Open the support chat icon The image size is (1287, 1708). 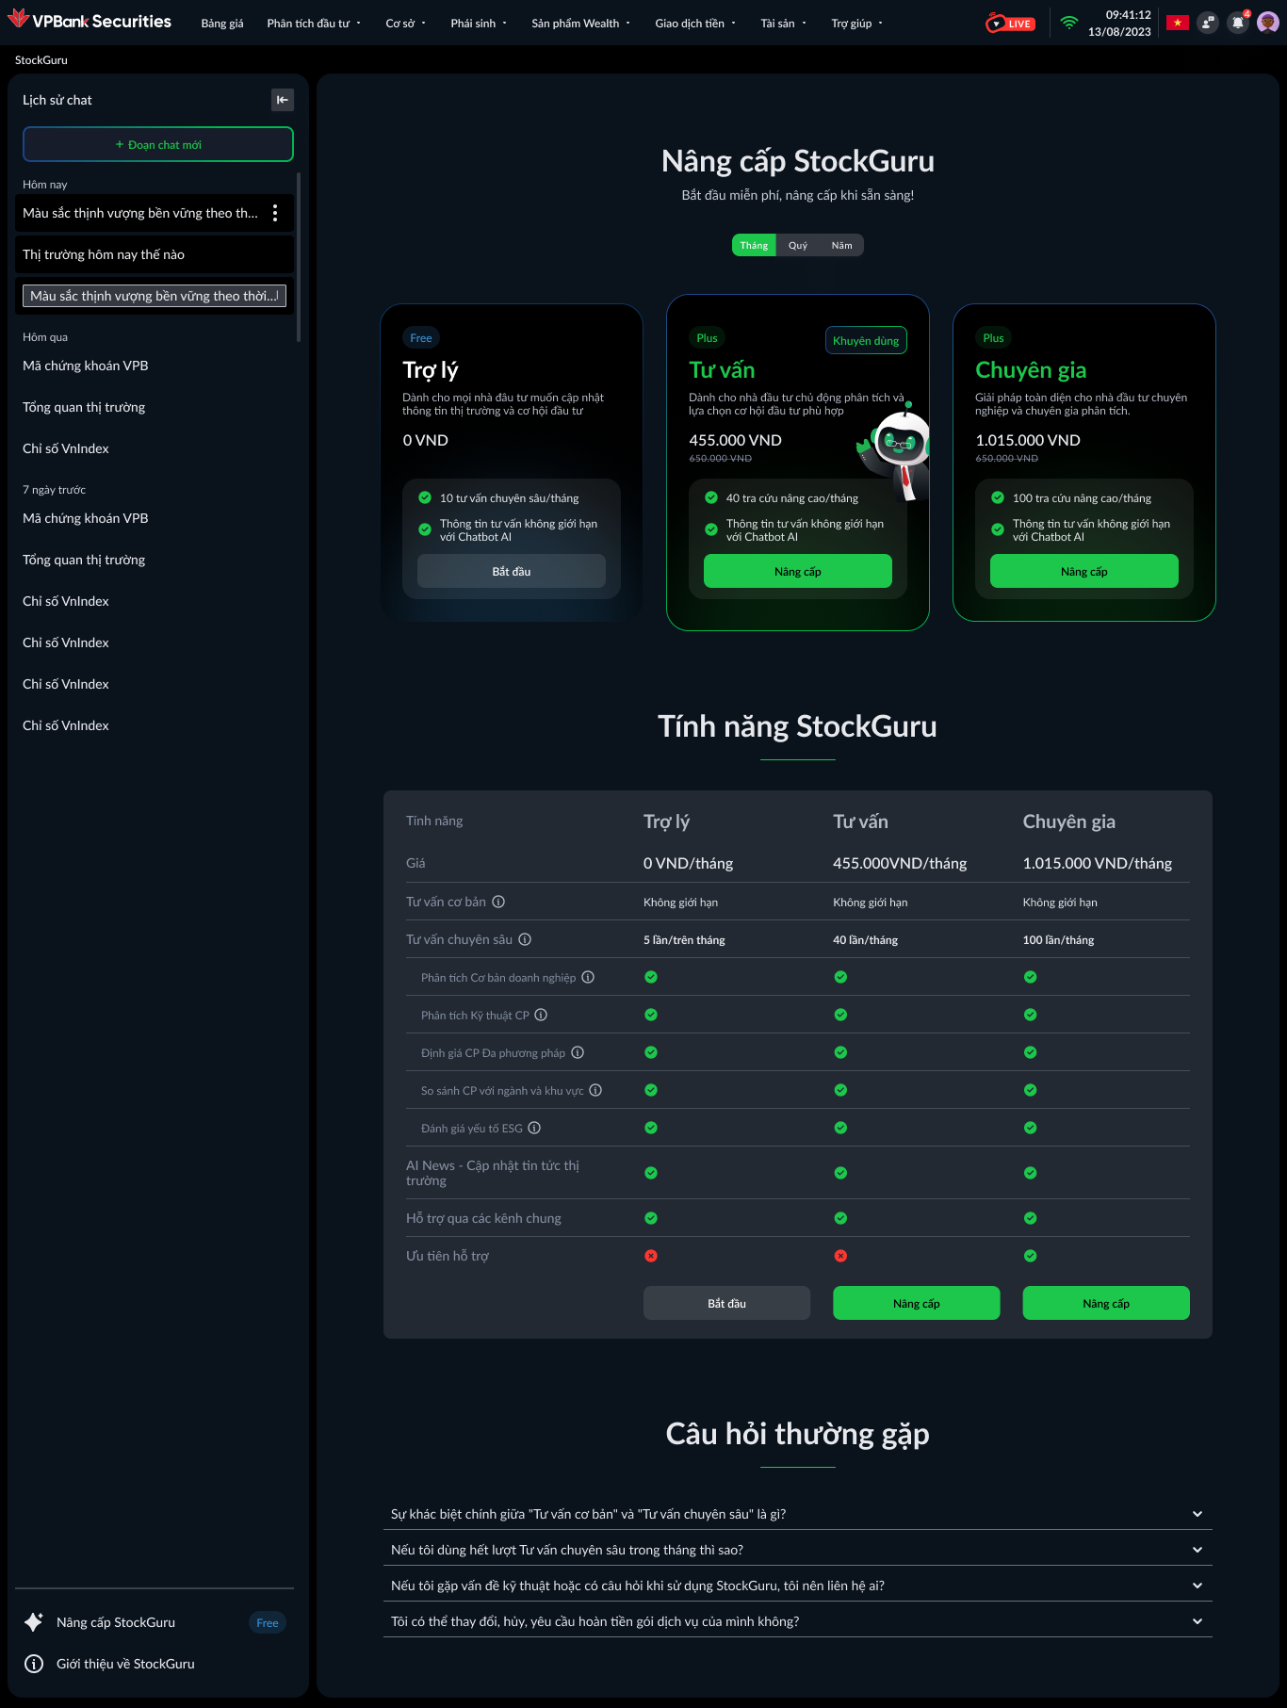click(x=1208, y=23)
